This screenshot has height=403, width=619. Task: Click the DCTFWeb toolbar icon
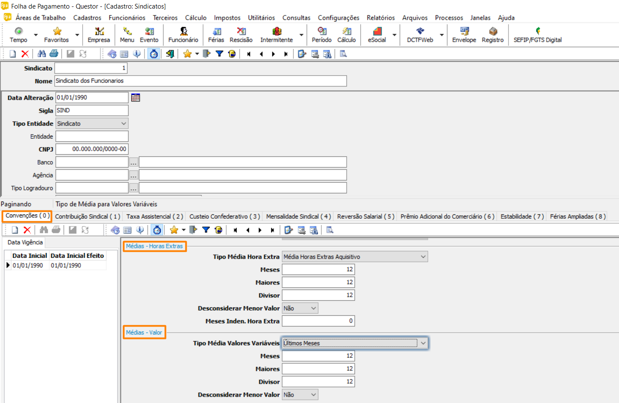[x=420, y=34]
